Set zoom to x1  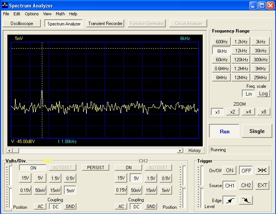pos(217,112)
